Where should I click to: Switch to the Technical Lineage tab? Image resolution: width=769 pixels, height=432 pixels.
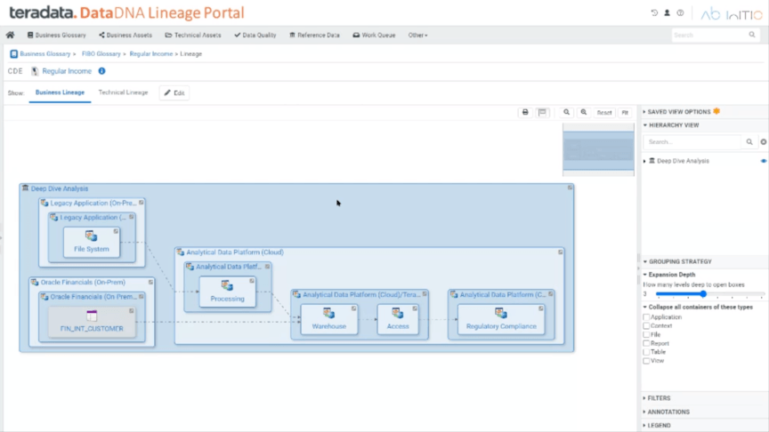point(123,92)
